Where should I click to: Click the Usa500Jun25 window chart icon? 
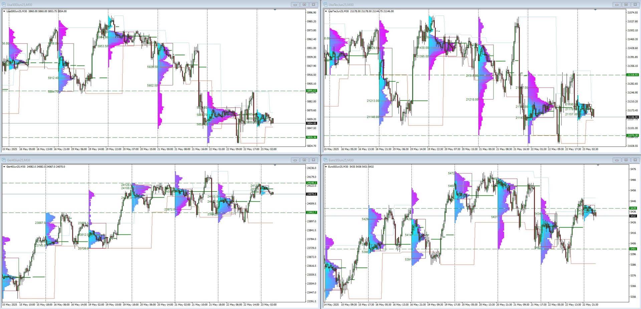point(4,5)
